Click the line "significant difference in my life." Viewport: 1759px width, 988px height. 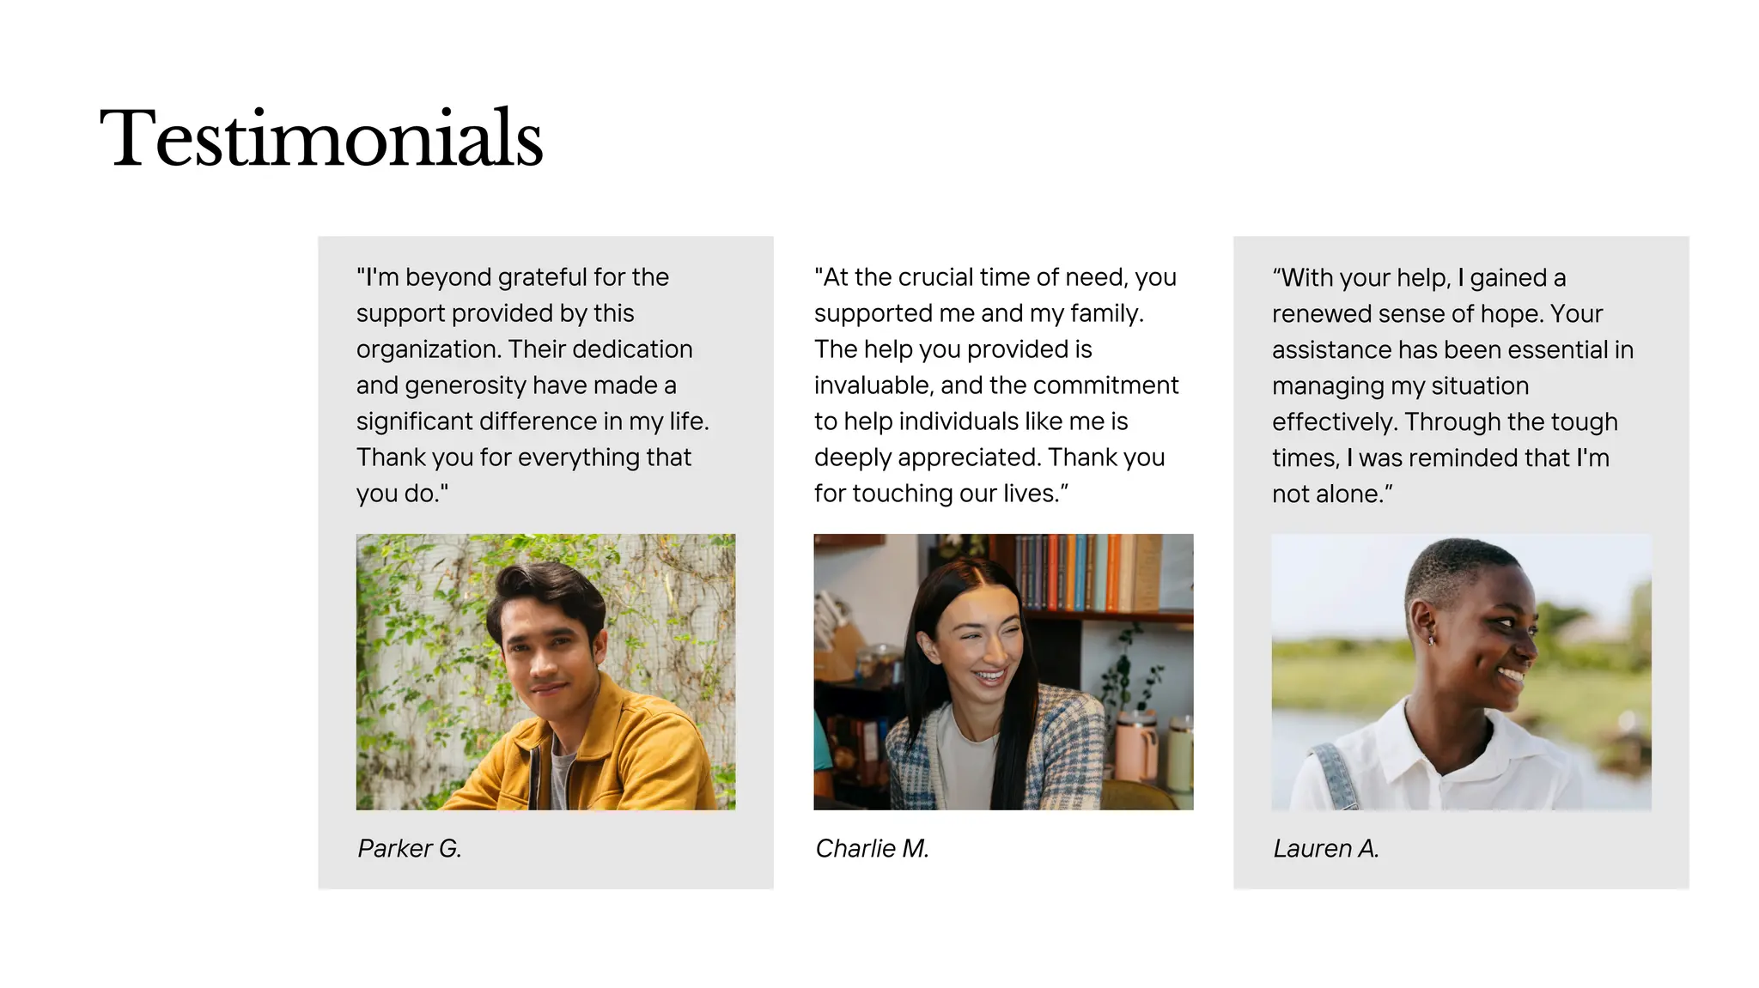tap(533, 421)
